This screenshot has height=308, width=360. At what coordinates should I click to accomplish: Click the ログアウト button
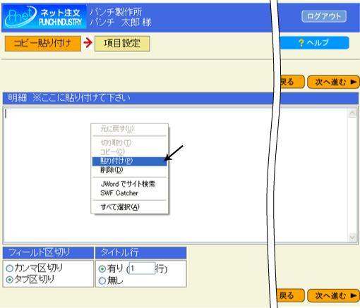(324, 16)
